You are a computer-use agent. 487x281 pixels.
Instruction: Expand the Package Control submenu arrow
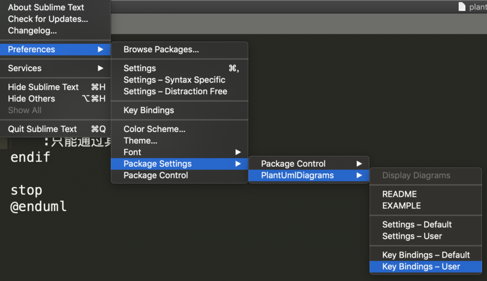(359, 164)
